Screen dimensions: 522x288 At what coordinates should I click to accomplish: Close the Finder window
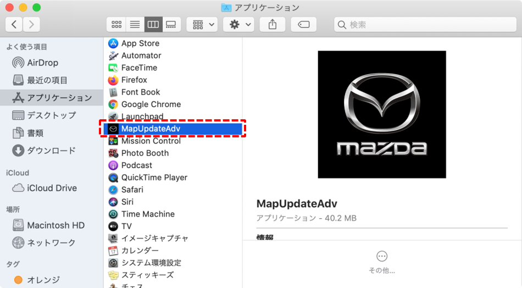click(x=10, y=7)
